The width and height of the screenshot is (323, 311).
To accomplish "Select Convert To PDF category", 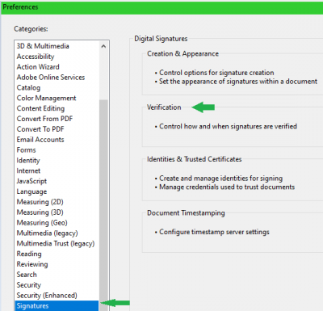I will pyautogui.click(x=40, y=129).
